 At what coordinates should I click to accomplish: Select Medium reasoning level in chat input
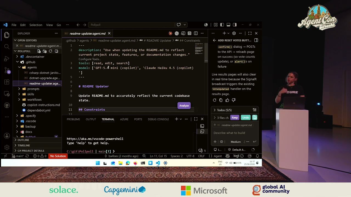click(236, 142)
